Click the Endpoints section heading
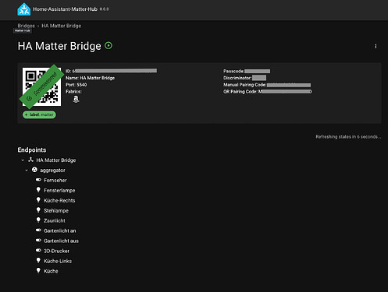 [32, 150]
